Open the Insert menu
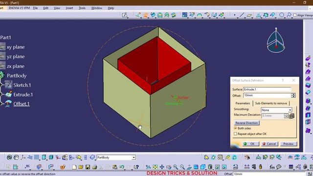 (x=69, y=8)
